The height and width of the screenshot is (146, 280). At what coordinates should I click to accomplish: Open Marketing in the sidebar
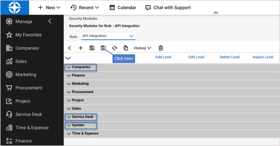21,75
